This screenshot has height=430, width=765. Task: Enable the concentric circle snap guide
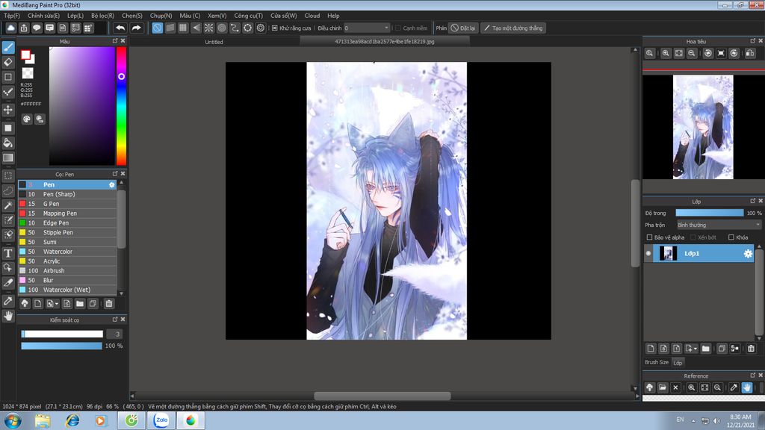222,28
